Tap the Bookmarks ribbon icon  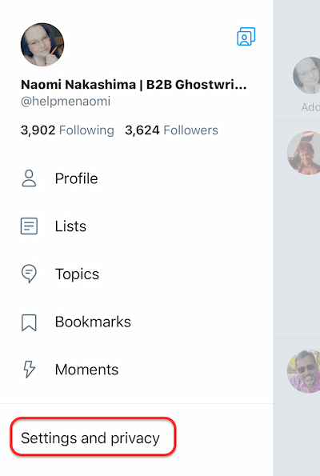(29, 322)
